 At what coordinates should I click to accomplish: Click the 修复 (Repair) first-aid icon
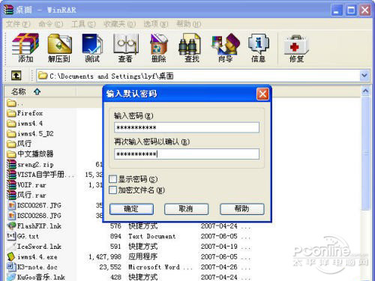tap(296, 45)
